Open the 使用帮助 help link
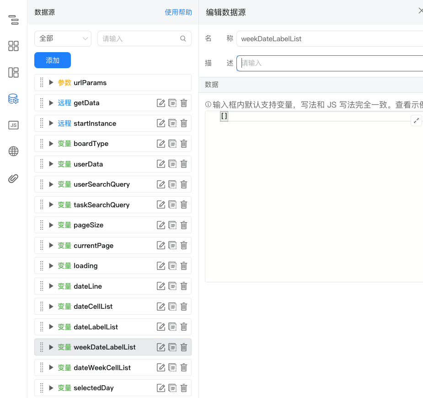423x398 pixels. [x=178, y=12]
